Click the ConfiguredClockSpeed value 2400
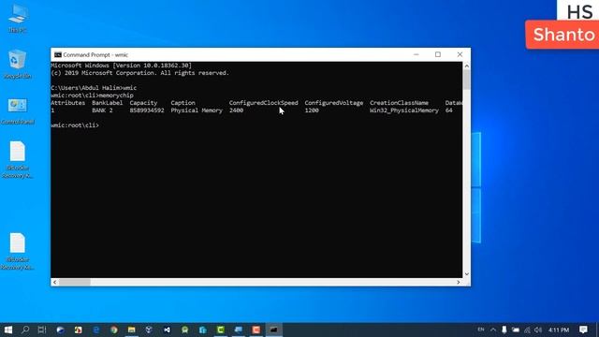This screenshot has height=337, width=599. click(x=236, y=110)
